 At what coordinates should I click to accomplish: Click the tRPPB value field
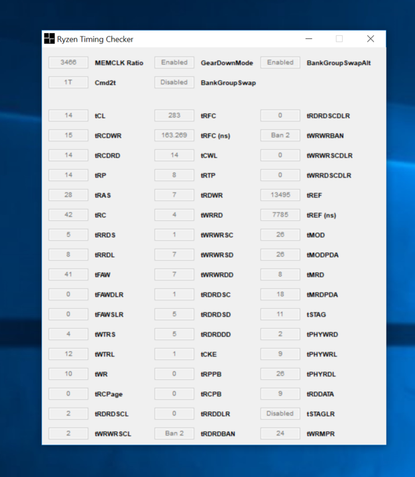coord(174,374)
